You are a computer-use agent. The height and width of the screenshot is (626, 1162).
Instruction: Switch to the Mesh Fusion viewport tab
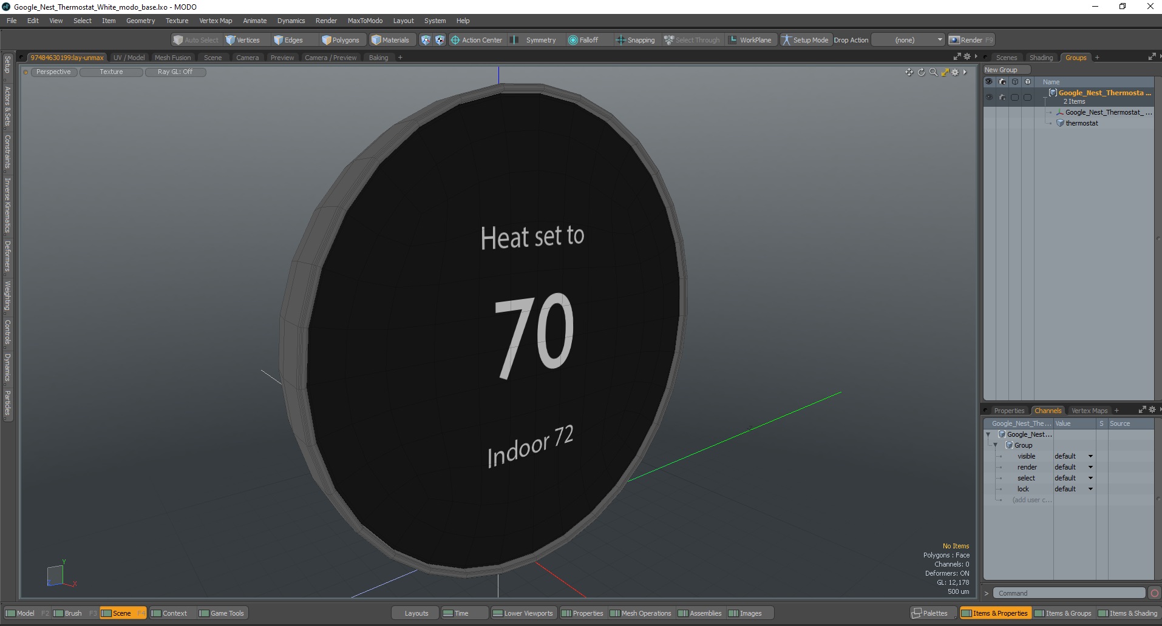click(172, 58)
